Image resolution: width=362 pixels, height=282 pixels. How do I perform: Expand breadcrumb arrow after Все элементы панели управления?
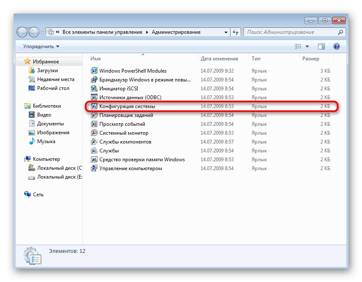coord(147,32)
